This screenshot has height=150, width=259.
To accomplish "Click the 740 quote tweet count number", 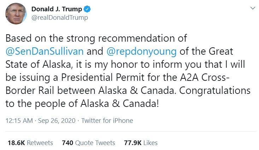I will (x=67, y=143).
